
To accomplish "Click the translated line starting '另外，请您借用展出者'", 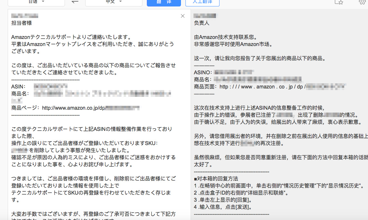I will coord(281,136).
